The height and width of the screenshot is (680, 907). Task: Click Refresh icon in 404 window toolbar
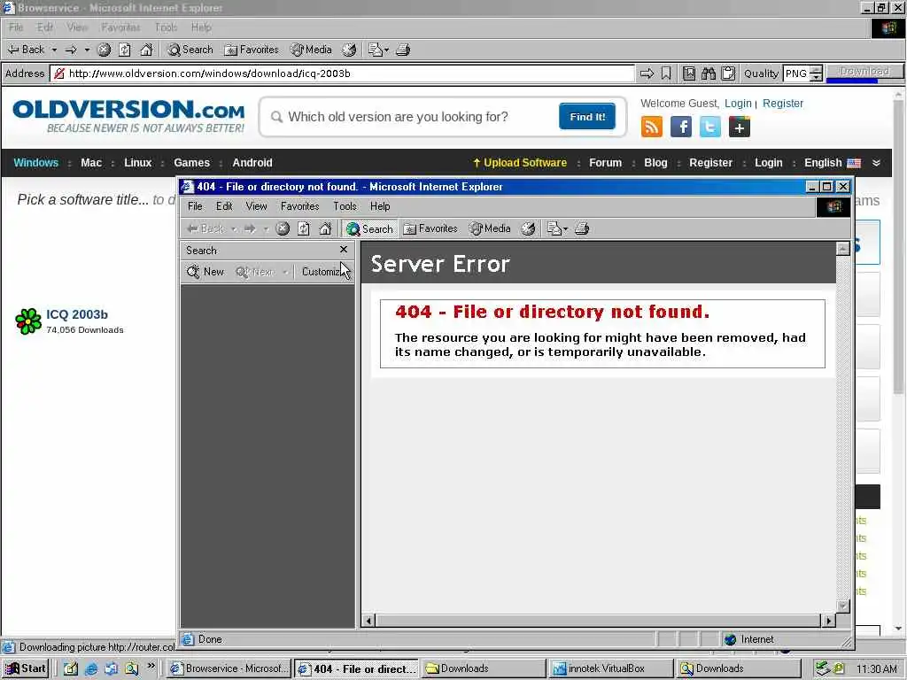[304, 229]
